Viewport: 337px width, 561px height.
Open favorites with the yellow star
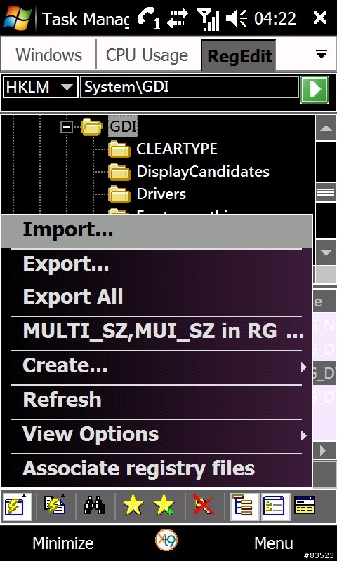point(133,506)
